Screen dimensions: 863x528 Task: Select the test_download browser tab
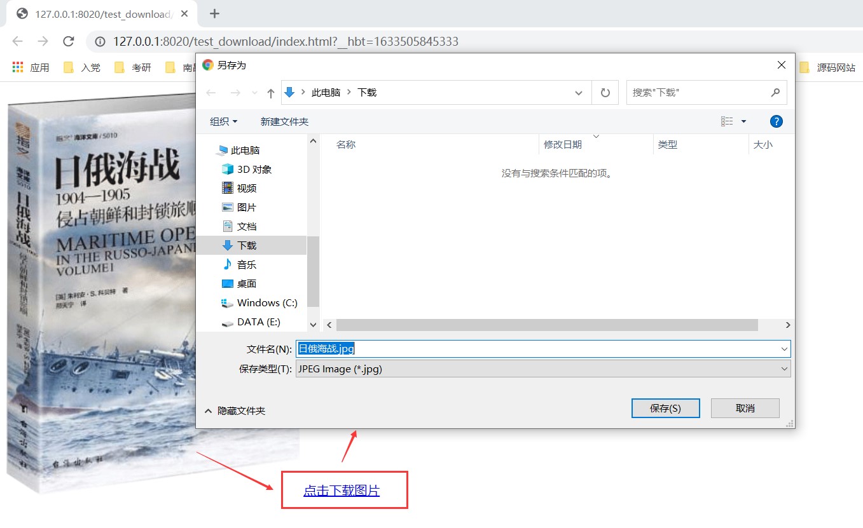102,13
